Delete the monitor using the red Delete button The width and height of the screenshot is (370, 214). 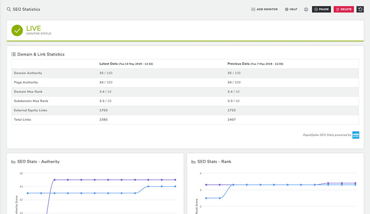344,9
